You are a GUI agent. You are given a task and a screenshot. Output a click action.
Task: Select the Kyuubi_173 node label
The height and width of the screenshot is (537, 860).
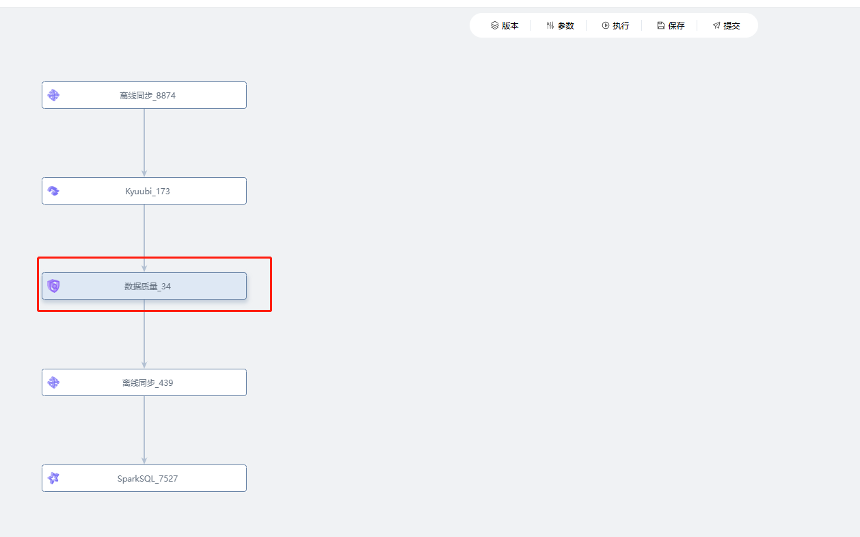(148, 192)
